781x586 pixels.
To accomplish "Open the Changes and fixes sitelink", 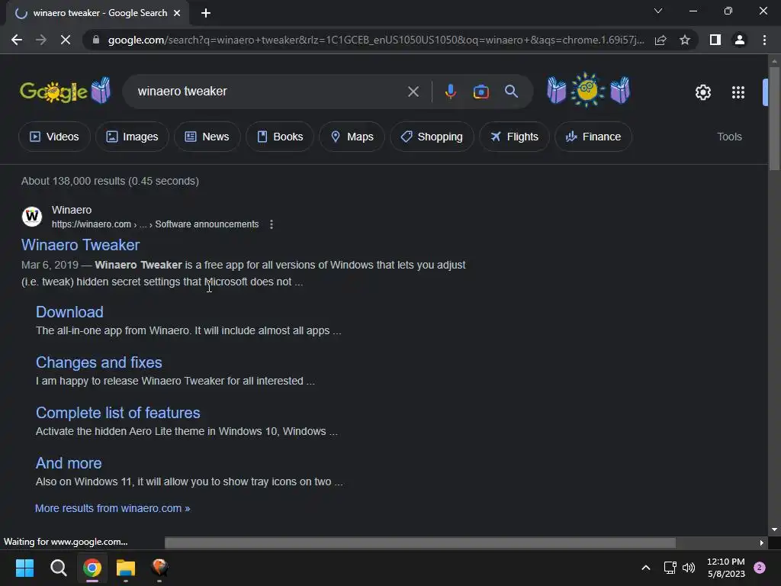I will click(98, 362).
